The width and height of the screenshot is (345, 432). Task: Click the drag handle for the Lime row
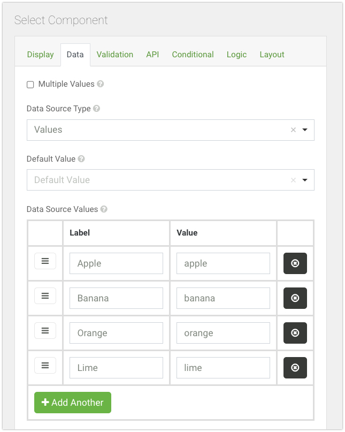[45, 365]
